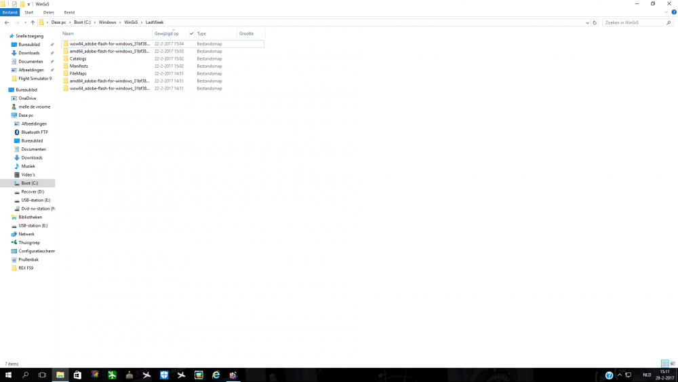
Task: Open Bibliotheken in the navigation pane
Action: coord(30,217)
